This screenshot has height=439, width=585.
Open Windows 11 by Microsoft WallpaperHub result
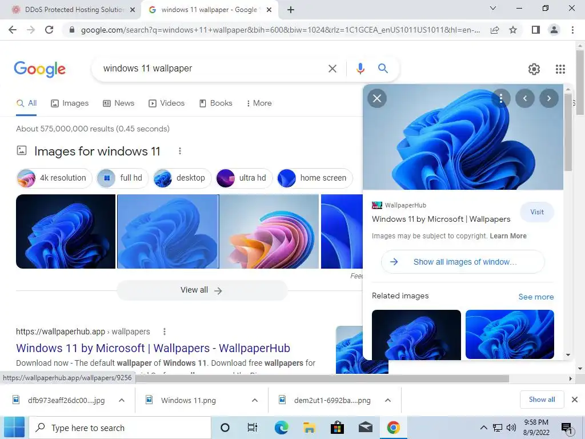[153, 348]
